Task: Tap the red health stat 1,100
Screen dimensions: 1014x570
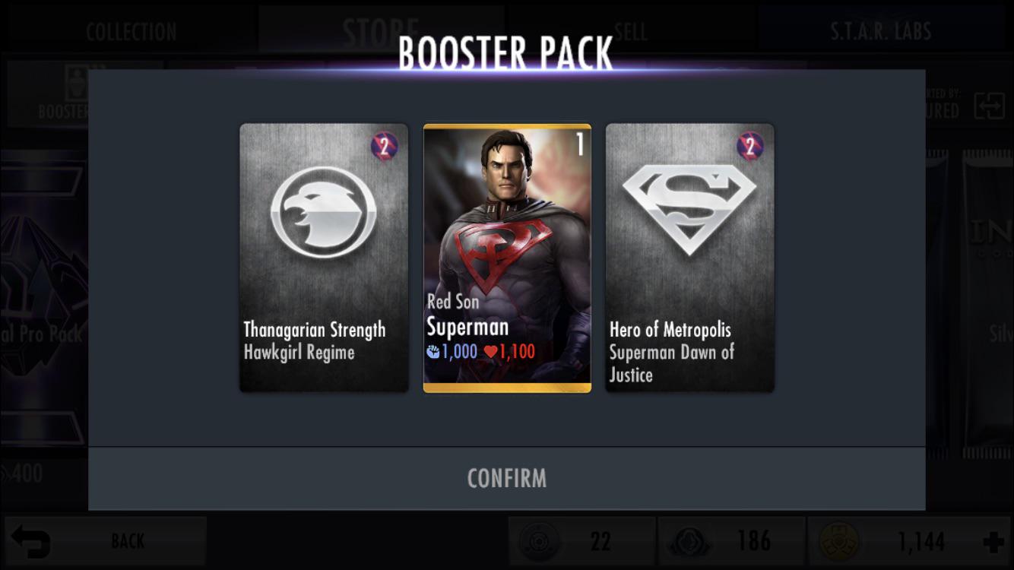Action: pyautogui.click(x=510, y=352)
